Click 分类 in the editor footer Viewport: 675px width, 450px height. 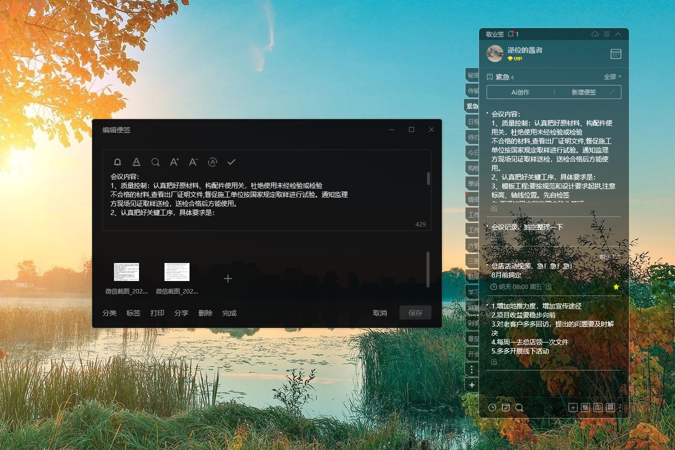(109, 313)
